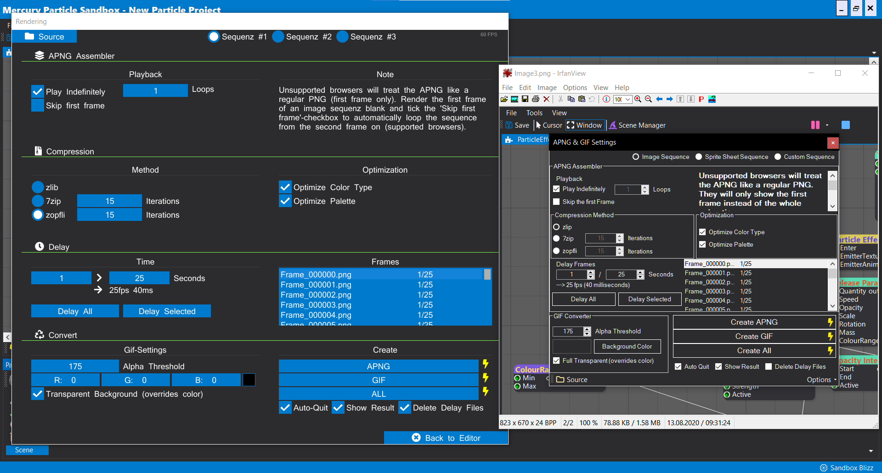The image size is (882, 473).
Task: Click the Open file icon in IrfanView toolbar
Action: tap(504, 99)
